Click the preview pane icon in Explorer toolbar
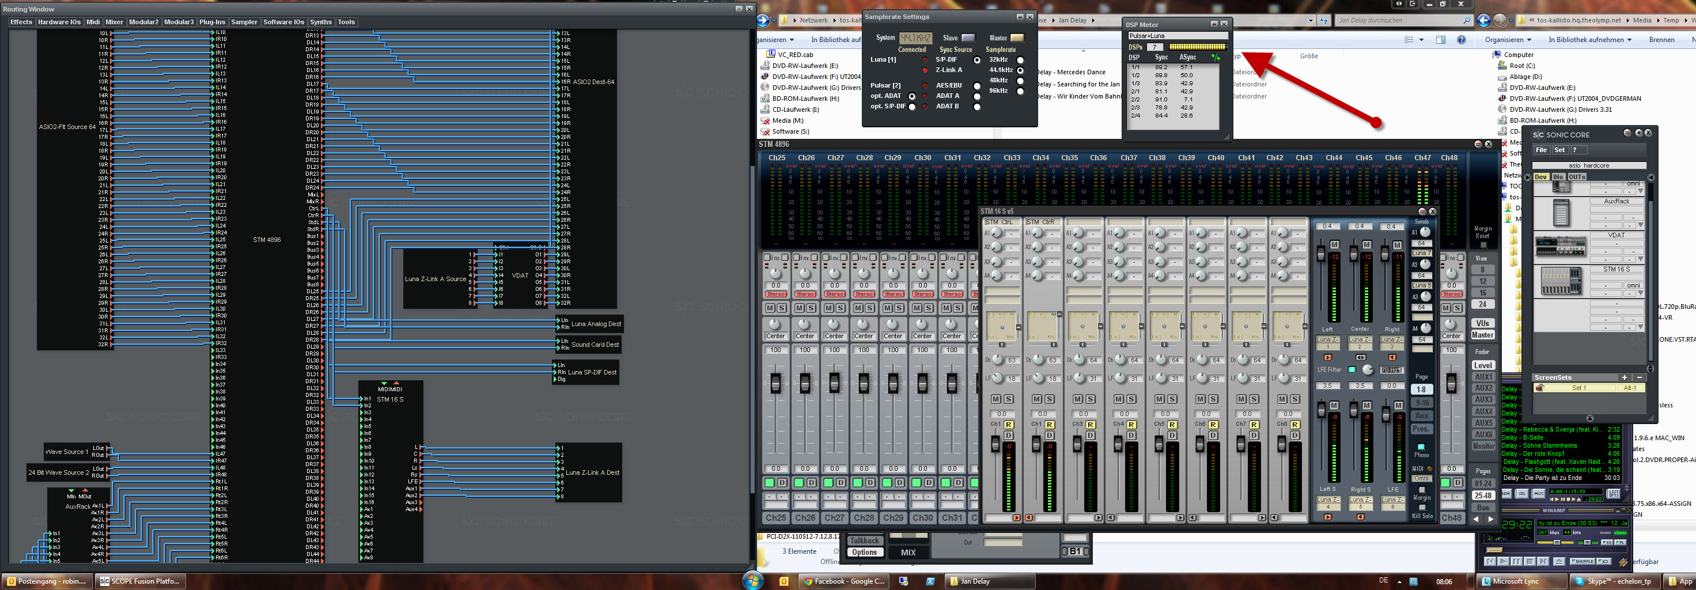Image resolution: width=1696 pixels, height=590 pixels. pyautogui.click(x=1441, y=40)
